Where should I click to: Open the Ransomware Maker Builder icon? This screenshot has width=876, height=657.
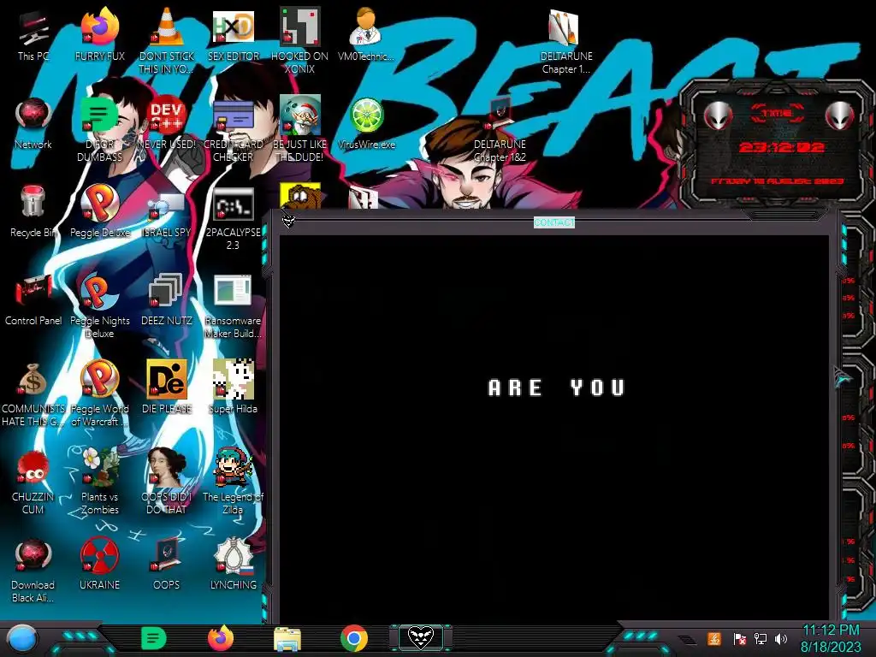[233, 305]
